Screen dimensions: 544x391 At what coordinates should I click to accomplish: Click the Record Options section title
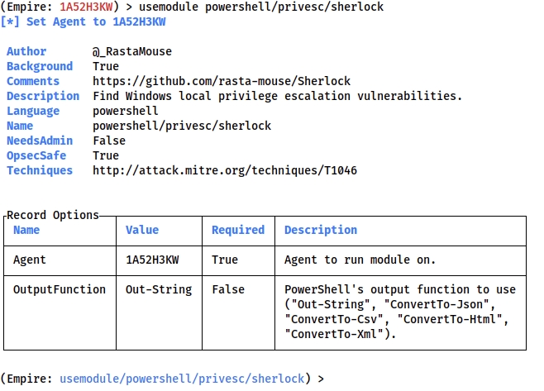[x=53, y=215]
